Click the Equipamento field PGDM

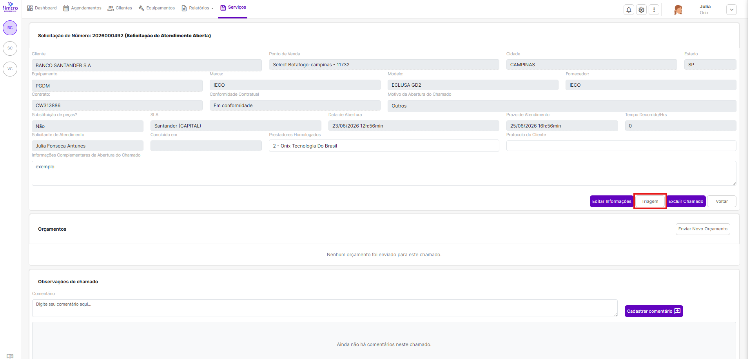pos(117,86)
